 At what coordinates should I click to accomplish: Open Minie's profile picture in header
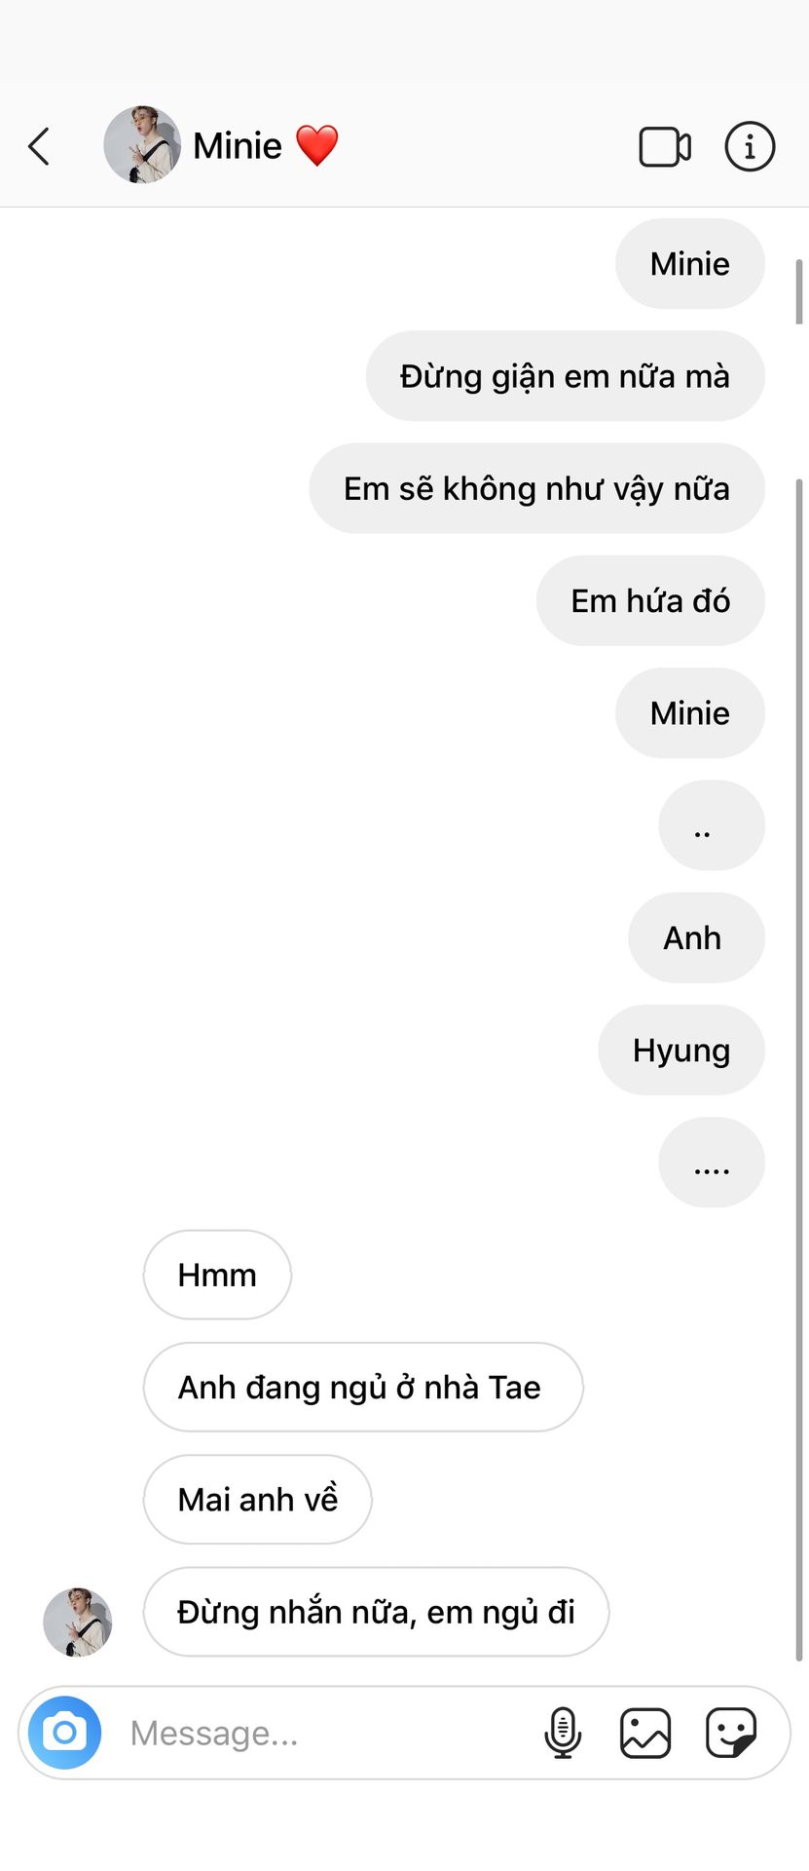[142, 145]
